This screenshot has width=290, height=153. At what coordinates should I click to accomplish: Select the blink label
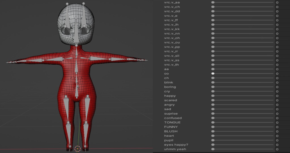(x=169, y=82)
